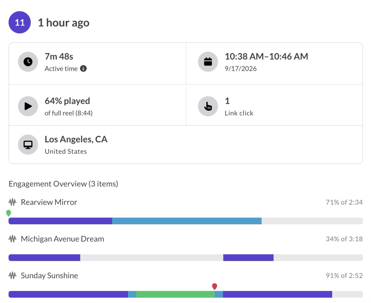371x303 pixels.
Task: Click the 'Los Angeles, CA' location text
Action: (x=76, y=139)
